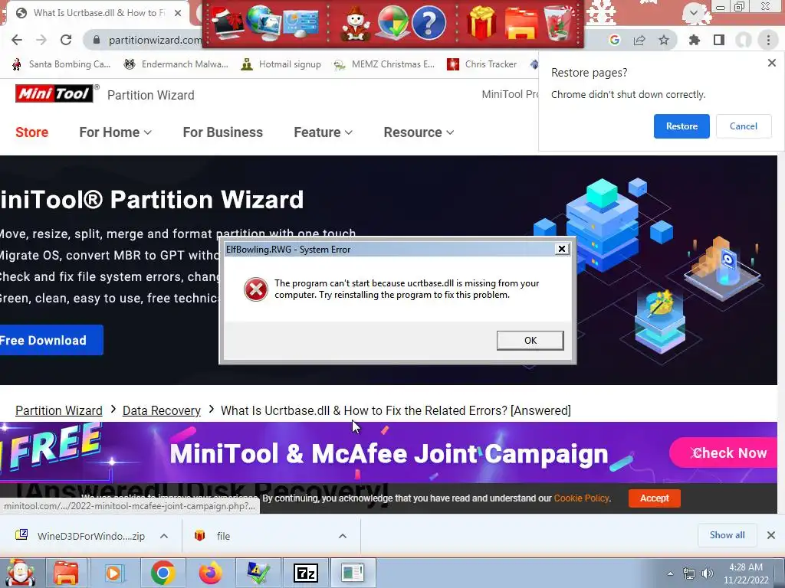
Task: Open the Chris Tracker bookmark
Action: pyautogui.click(x=481, y=64)
